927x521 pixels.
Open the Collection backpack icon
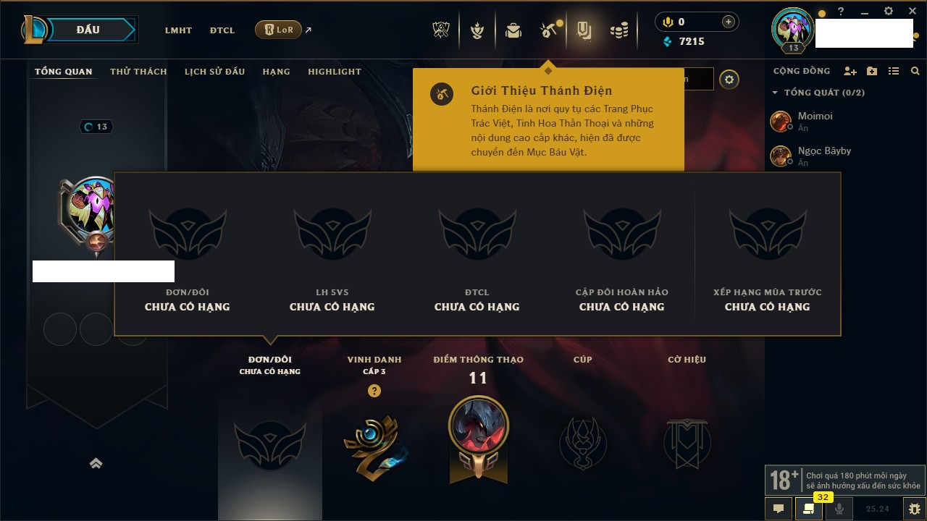coord(513,30)
